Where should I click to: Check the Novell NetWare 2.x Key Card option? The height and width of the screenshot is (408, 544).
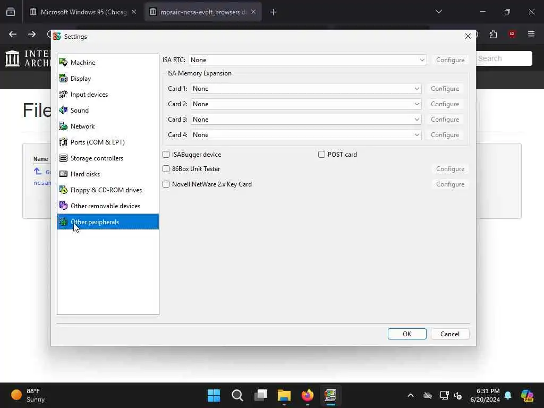coord(166,184)
